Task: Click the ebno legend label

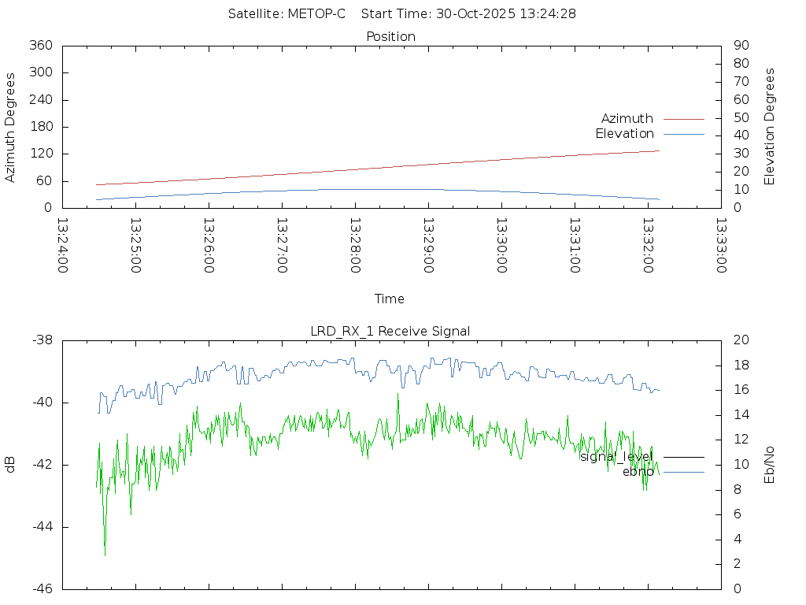Action: tap(638, 472)
